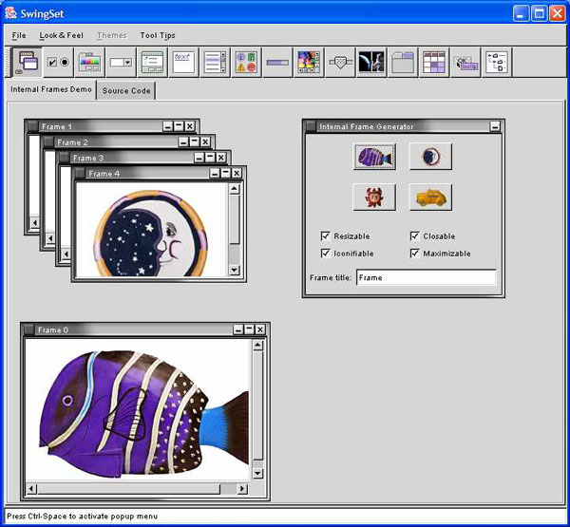Iconify the Frame 4 internal window
570x527 pixels.
(215, 174)
